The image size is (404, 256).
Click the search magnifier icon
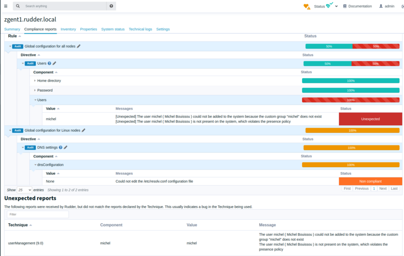(18, 6)
